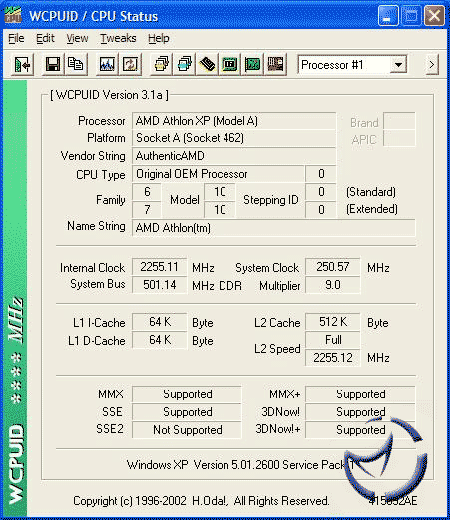
Task: Click the Vendor String AuthenticAMD field
Action: (x=233, y=156)
